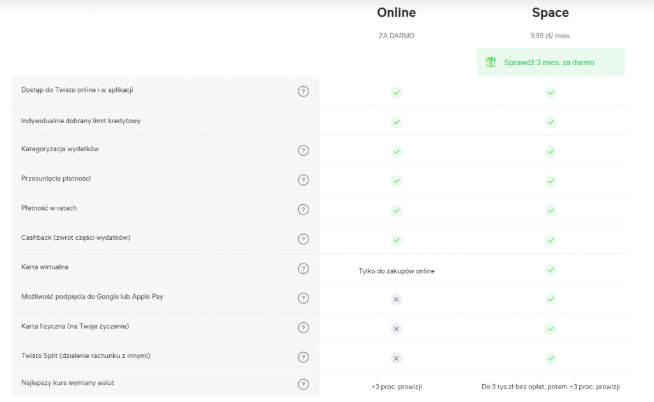The width and height of the screenshot is (654, 402).
Task: Click 'Przesunięcie płatności' label
Action: click(x=56, y=179)
